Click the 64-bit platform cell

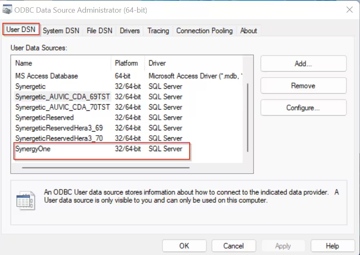pos(123,76)
